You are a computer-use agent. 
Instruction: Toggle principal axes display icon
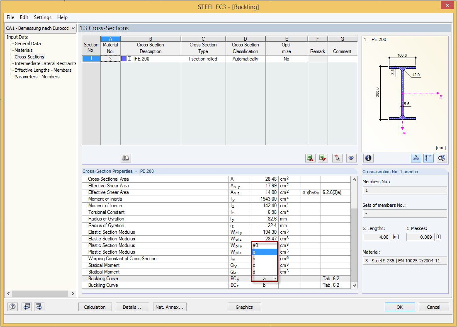click(428, 158)
